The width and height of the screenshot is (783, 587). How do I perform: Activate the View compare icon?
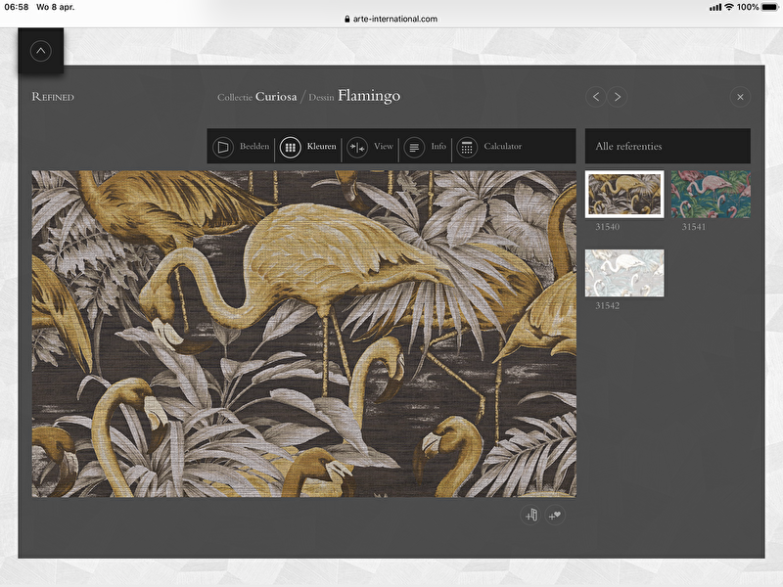point(357,147)
